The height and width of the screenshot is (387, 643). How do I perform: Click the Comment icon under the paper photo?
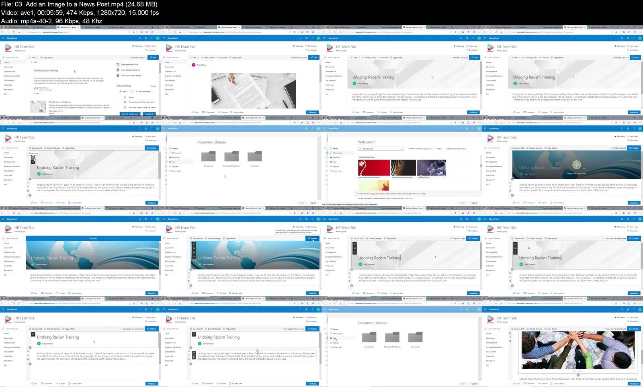(203, 112)
